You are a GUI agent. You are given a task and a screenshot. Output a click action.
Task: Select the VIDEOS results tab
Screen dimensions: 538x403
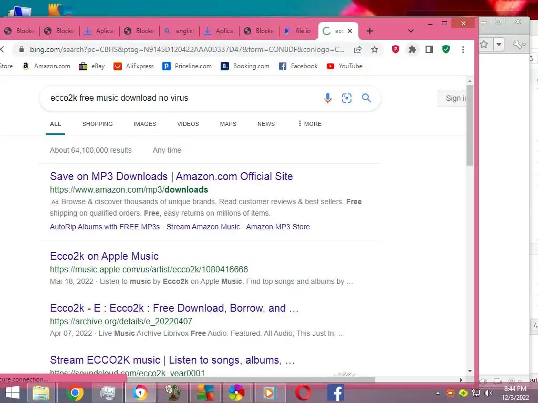pyautogui.click(x=188, y=124)
